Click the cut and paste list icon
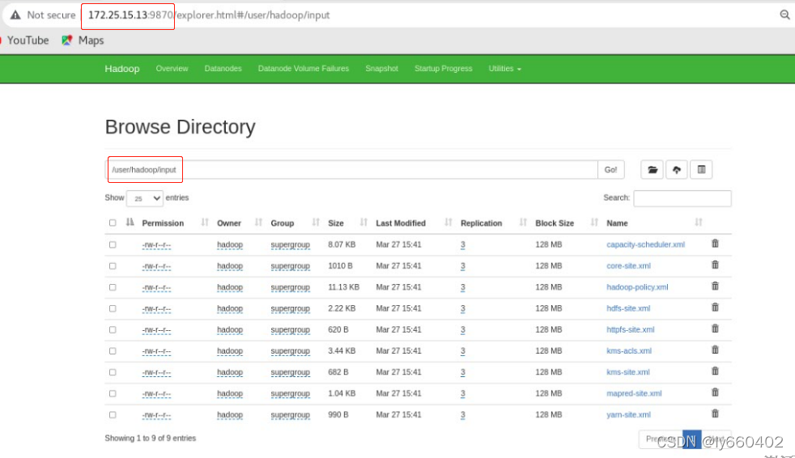Image resolution: width=795 pixels, height=458 pixels. (x=701, y=170)
